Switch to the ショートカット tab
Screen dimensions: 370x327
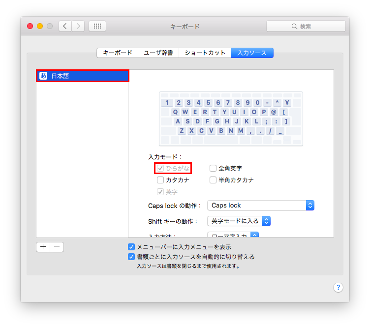(x=205, y=53)
